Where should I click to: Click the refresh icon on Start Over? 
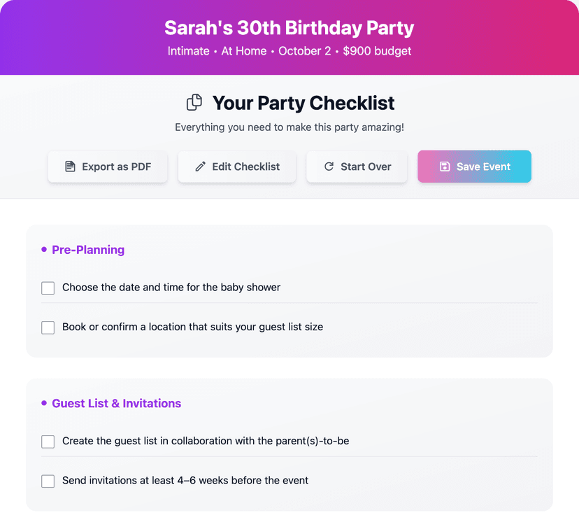tap(329, 167)
